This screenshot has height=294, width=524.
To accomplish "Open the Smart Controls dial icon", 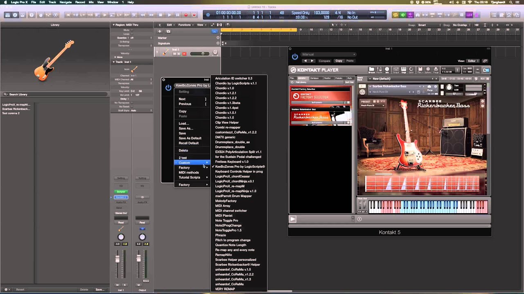I will pyautogui.click(x=40, y=15).
